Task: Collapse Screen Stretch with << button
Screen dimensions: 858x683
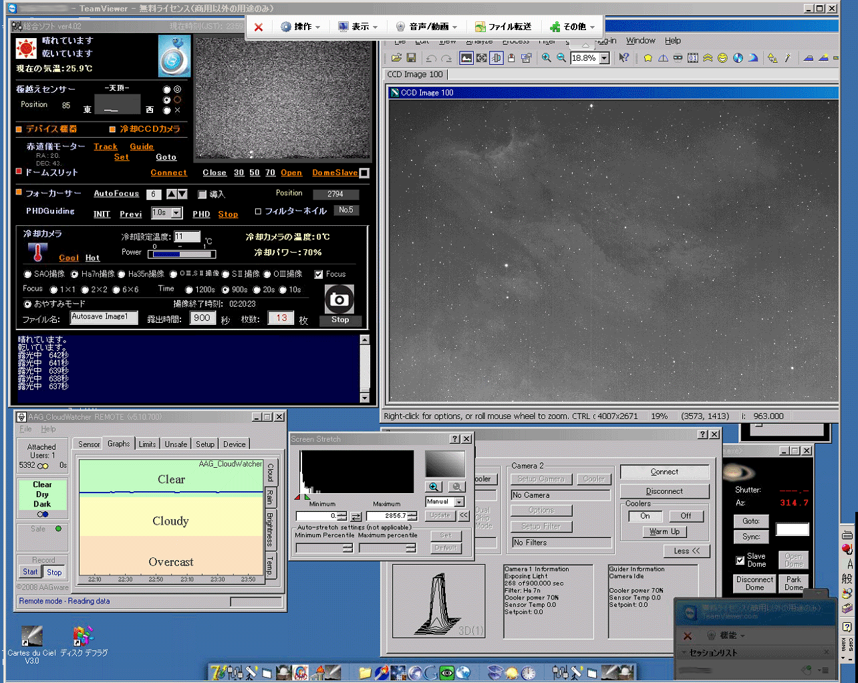Action: click(x=464, y=515)
